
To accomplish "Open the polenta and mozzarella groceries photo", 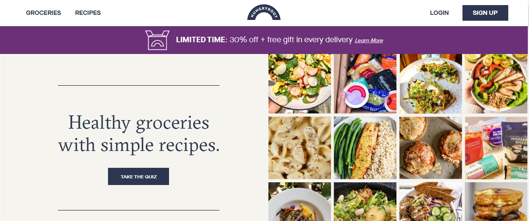I will click(x=497, y=148).
